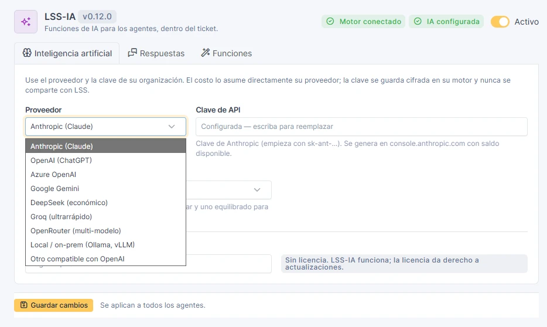Switch to the Respuestas tab
Viewport: 547px width, 327px height.
coord(156,53)
